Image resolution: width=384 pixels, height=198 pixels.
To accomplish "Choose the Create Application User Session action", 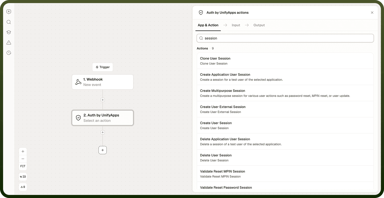I will pyautogui.click(x=285, y=77).
